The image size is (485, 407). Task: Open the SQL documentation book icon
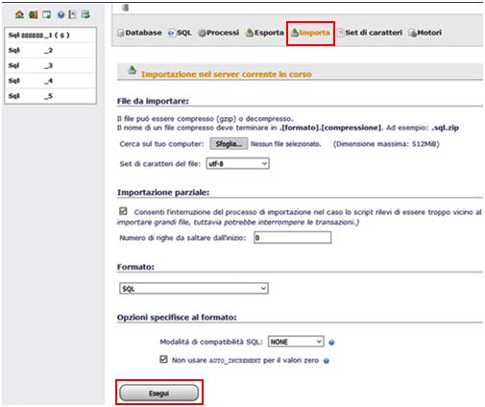coord(73,14)
